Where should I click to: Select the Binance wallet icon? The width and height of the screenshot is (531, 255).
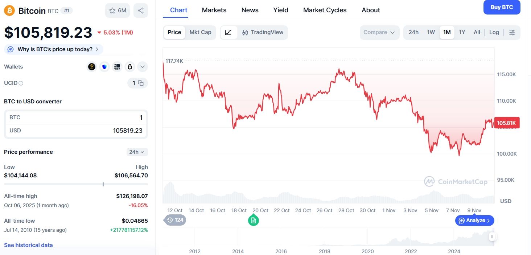(91, 67)
